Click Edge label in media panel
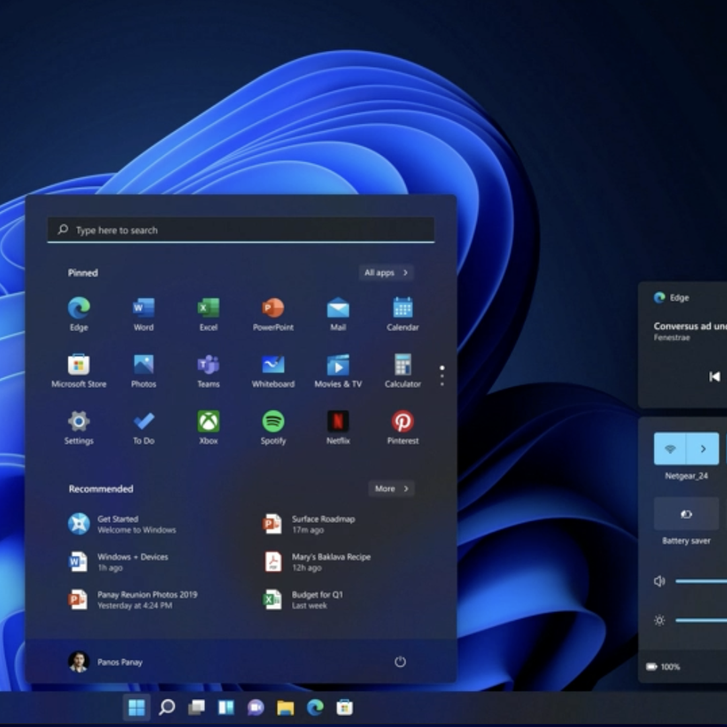The height and width of the screenshot is (727, 727). 679,298
